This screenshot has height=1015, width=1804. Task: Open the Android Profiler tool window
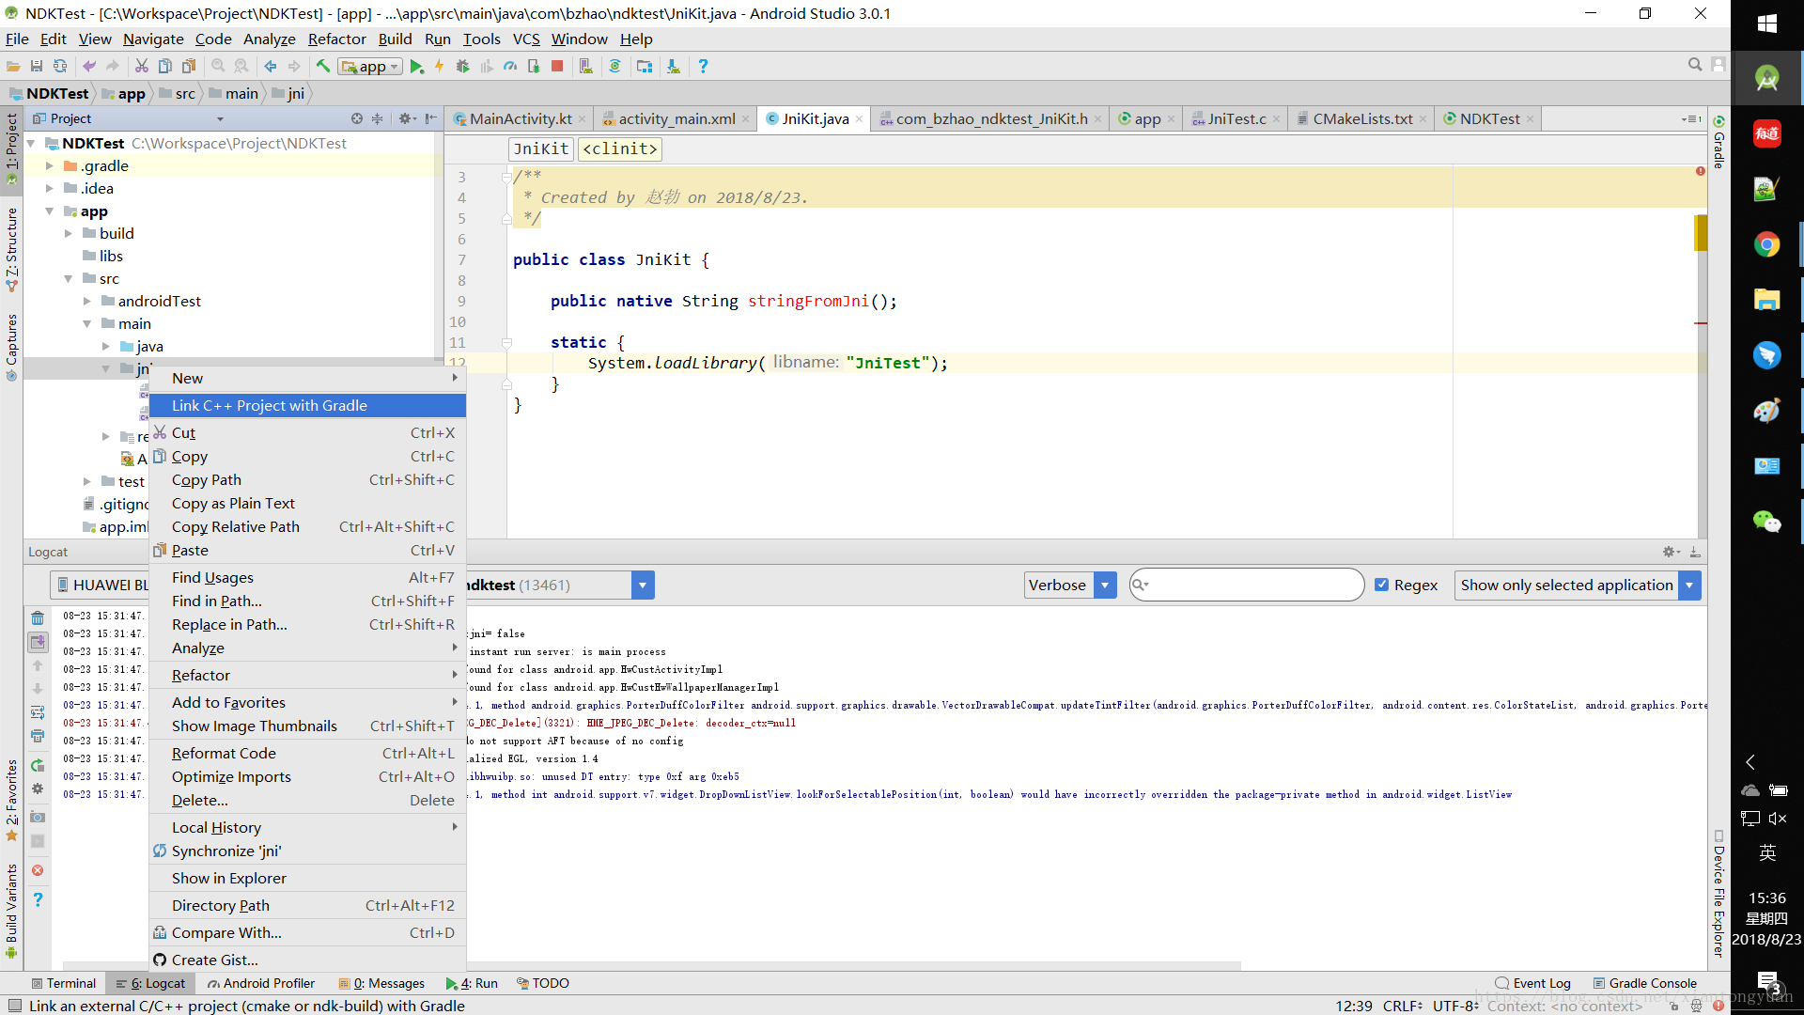[x=261, y=983]
